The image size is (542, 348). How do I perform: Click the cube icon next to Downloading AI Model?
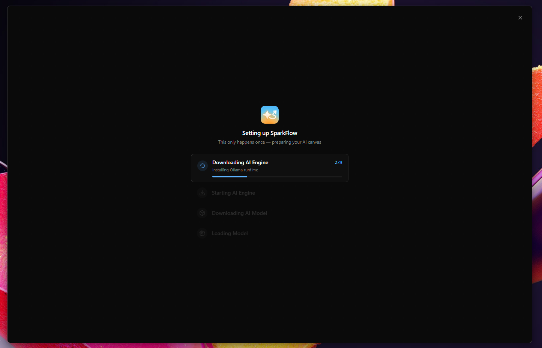(202, 213)
